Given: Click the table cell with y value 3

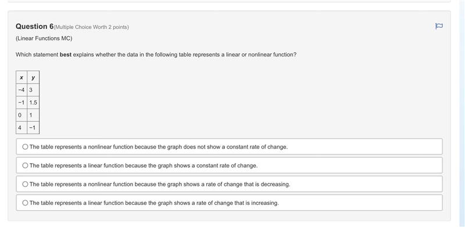Looking at the screenshot, I should click(x=33, y=90).
